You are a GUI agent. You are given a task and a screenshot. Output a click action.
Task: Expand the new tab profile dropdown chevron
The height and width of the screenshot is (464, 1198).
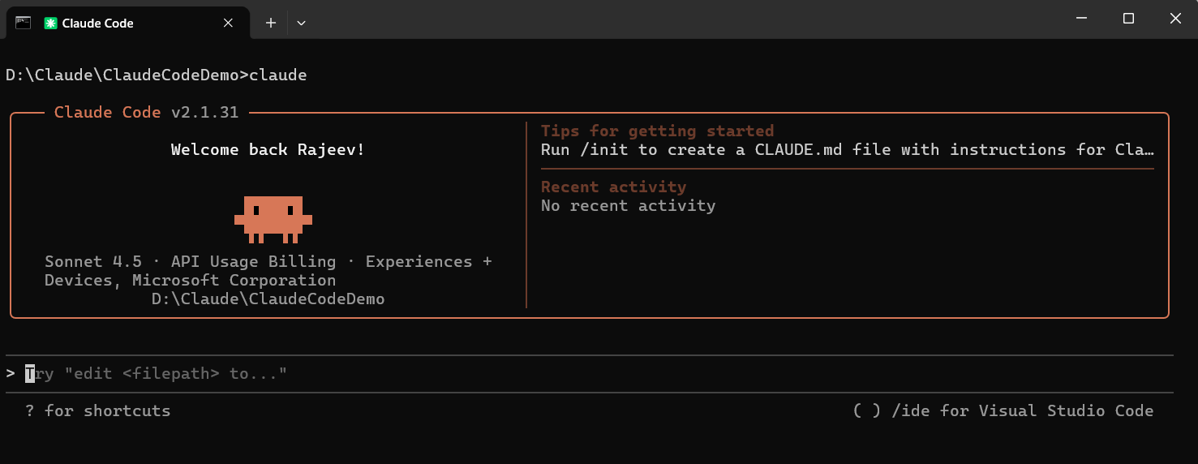tap(301, 23)
